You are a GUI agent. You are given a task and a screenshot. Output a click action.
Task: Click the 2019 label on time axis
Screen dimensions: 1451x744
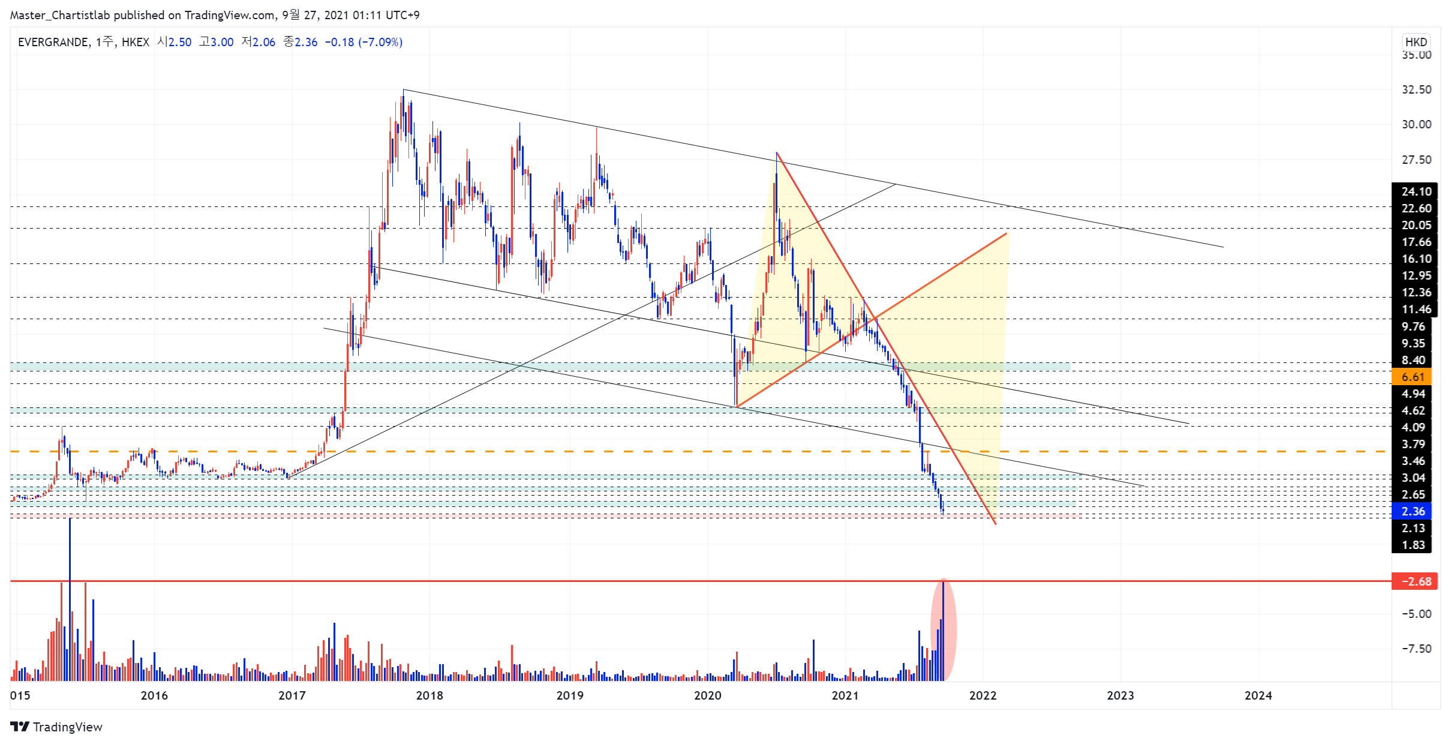coord(570,695)
